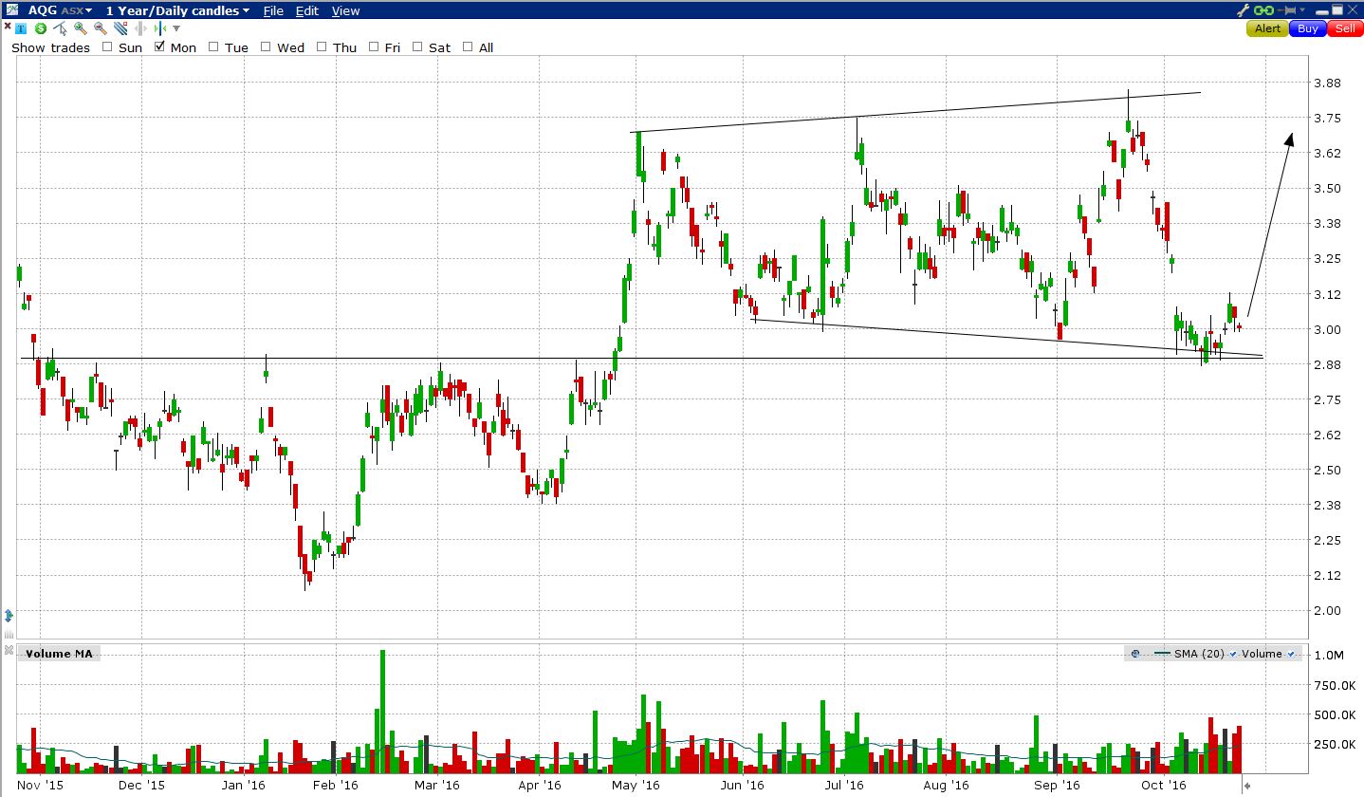Click the Alert button

[1267, 28]
